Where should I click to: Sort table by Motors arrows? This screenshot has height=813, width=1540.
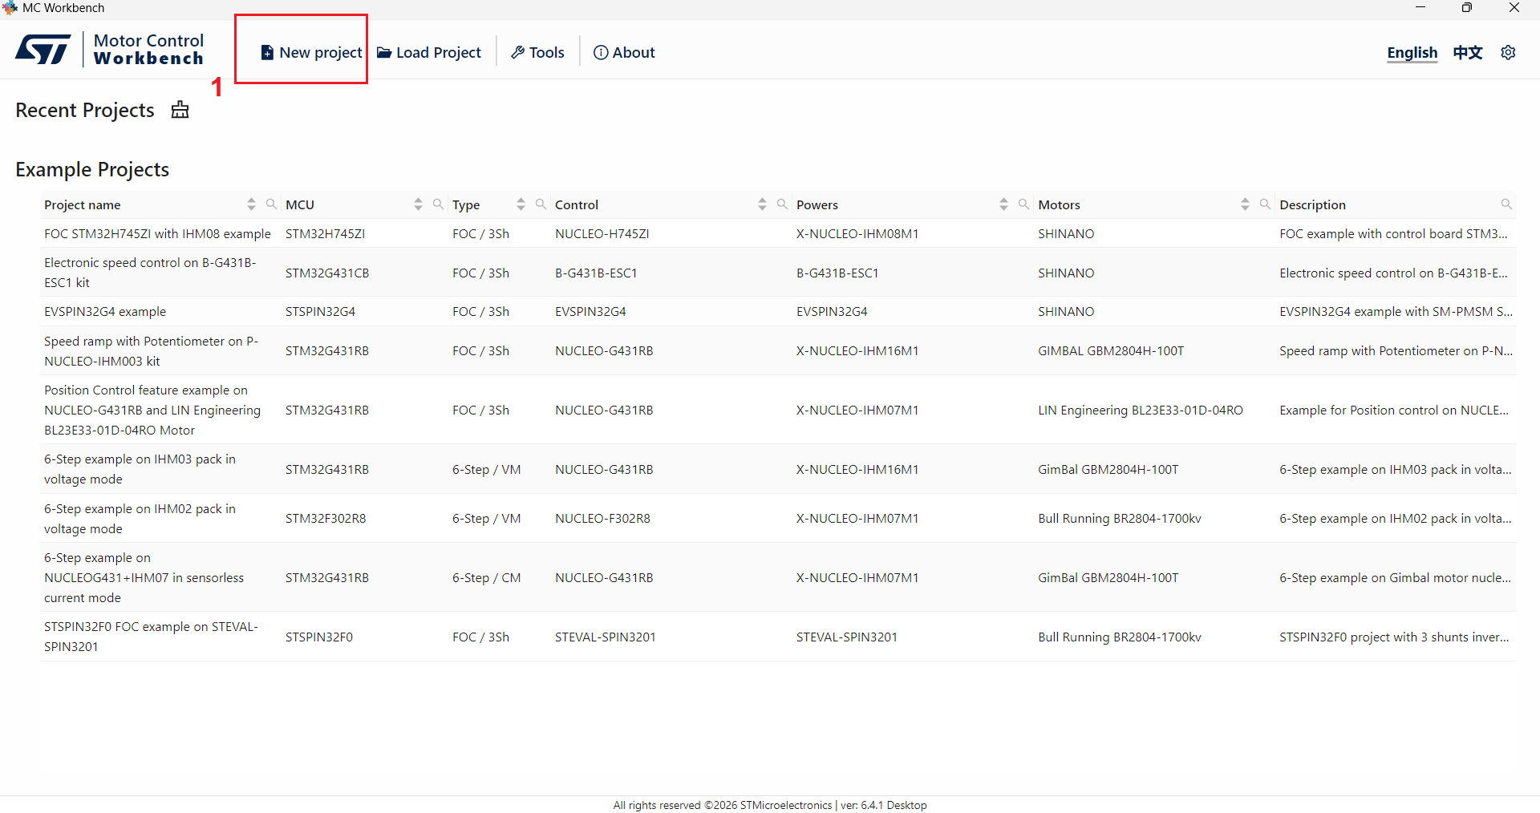(x=1245, y=204)
